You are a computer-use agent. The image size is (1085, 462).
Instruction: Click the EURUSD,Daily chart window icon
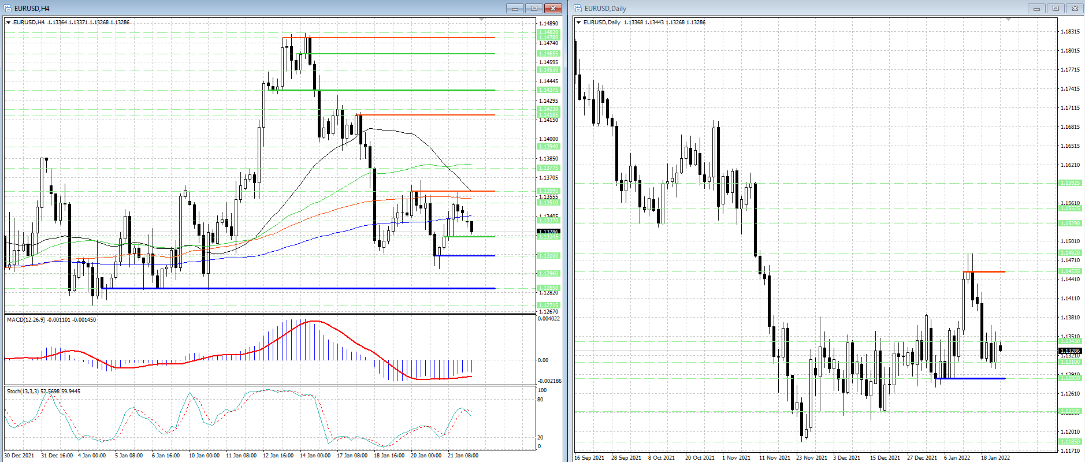[x=578, y=8]
